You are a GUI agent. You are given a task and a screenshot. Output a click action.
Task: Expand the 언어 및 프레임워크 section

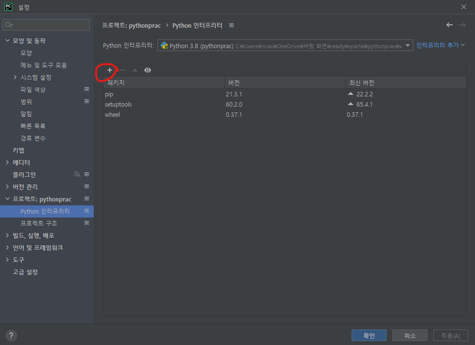[x=8, y=247]
